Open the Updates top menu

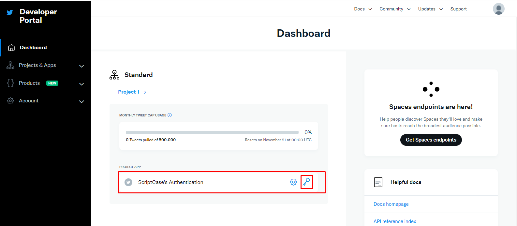pos(427,9)
